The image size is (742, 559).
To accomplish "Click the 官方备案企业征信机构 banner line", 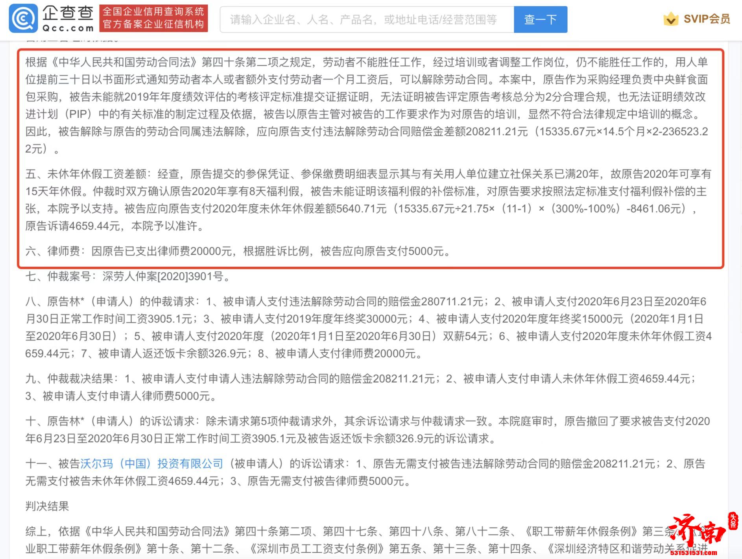I will point(154,24).
